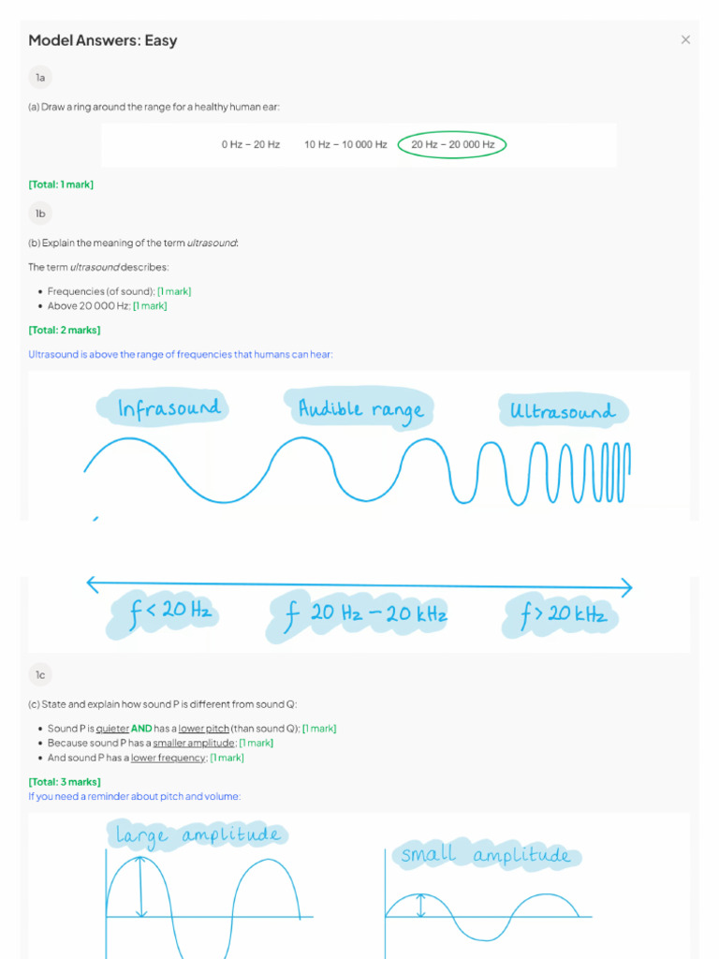Viewport: 719px width, 959px height.
Task: Click the '[Total: 1 mark]' text
Action: tap(61, 184)
